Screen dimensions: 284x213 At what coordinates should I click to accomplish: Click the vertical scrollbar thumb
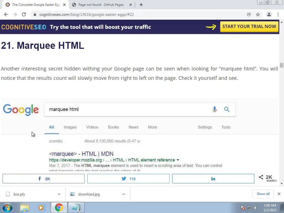tap(282, 65)
